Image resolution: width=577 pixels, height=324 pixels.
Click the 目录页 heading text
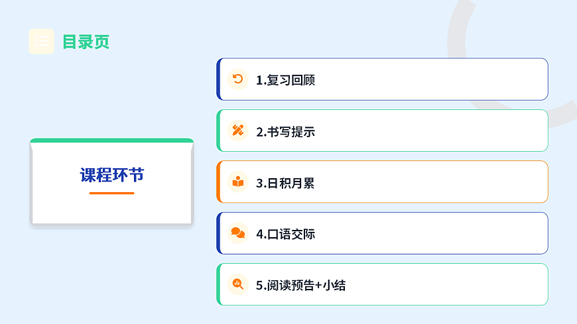point(86,42)
